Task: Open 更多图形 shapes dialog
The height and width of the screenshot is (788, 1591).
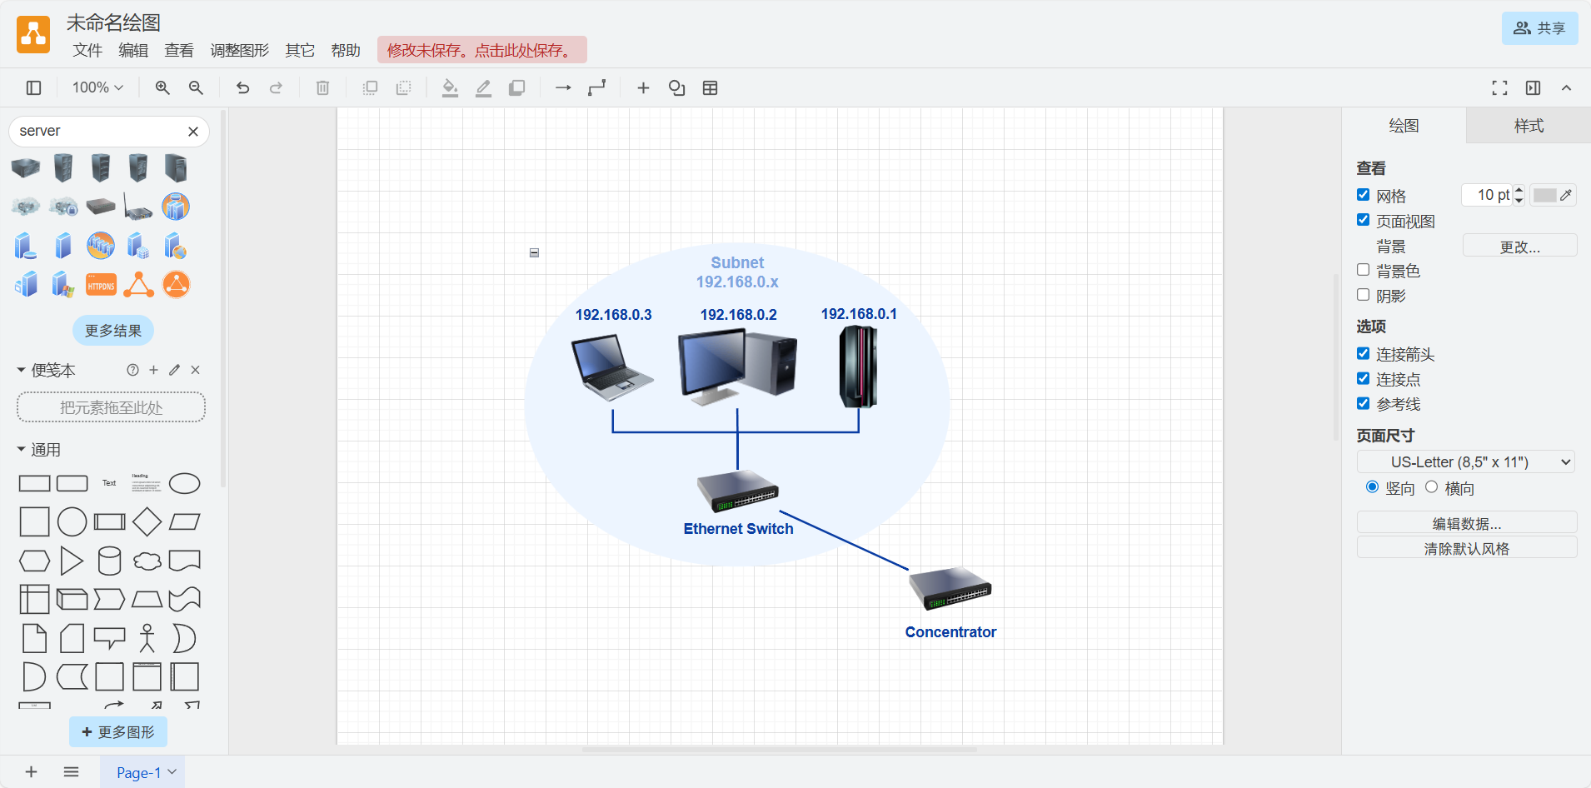Action: tap(118, 732)
